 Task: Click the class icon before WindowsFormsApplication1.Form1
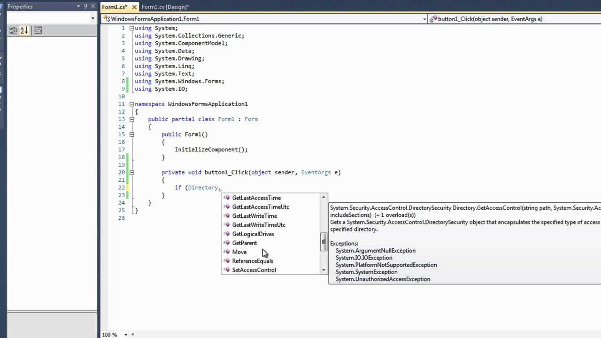(x=107, y=19)
